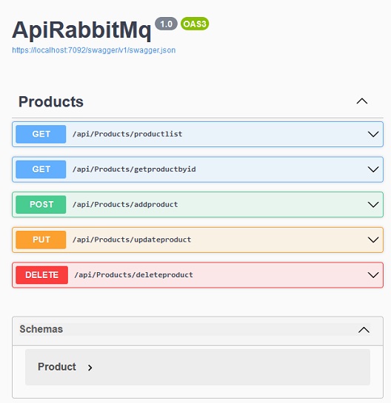Click the GET badge for getproductbyid
391x403 pixels.
(x=41, y=169)
